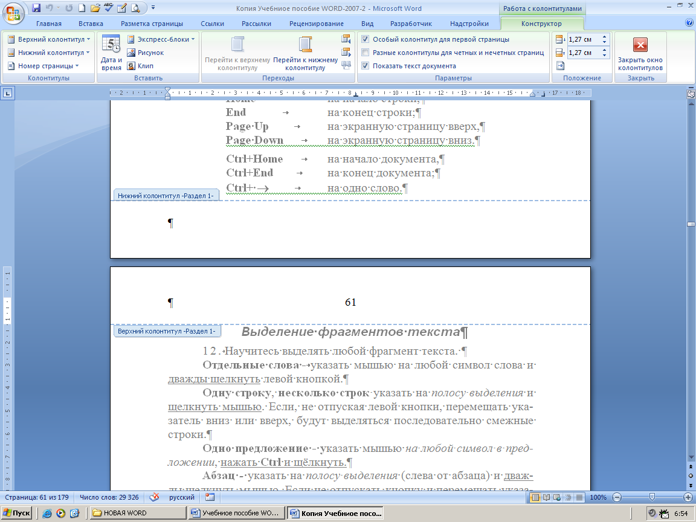Increase header top position value
This screenshot has height=522, width=696.
[x=604, y=37]
